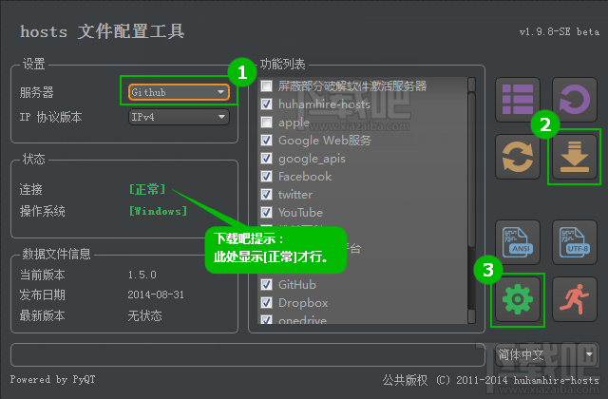Screen dimensions: 608x399
Task: Click the scrollbar down arrow in 功能列表
Action: point(471,316)
